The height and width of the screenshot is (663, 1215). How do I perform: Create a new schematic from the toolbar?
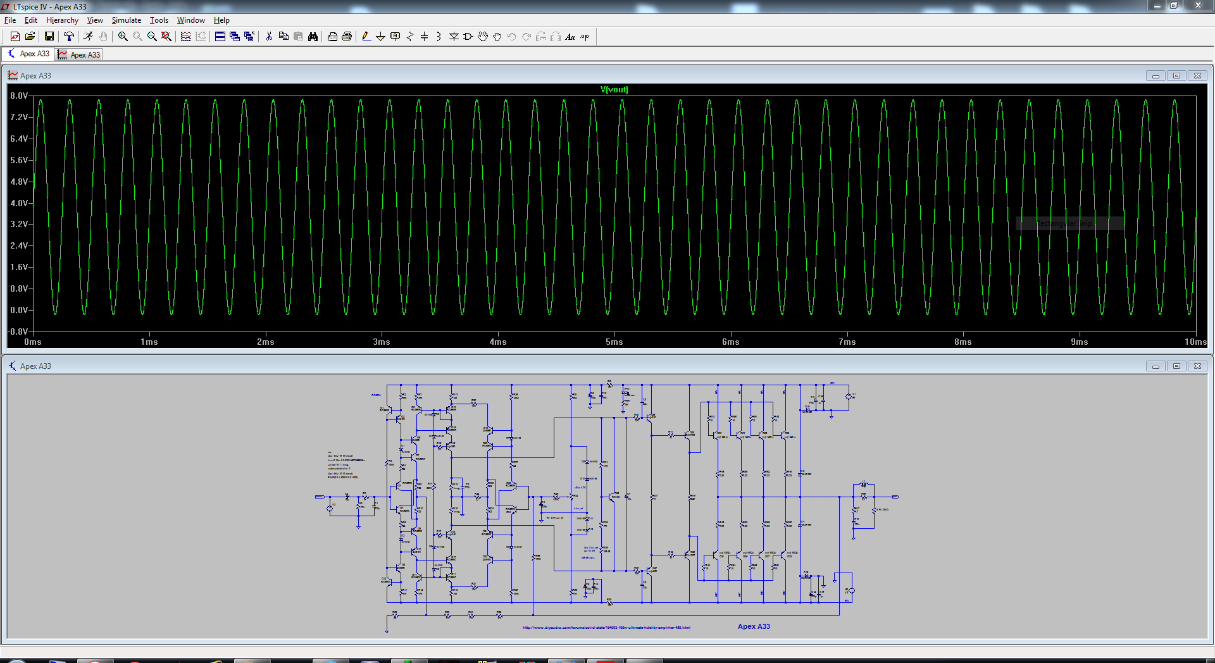(15, 37)
